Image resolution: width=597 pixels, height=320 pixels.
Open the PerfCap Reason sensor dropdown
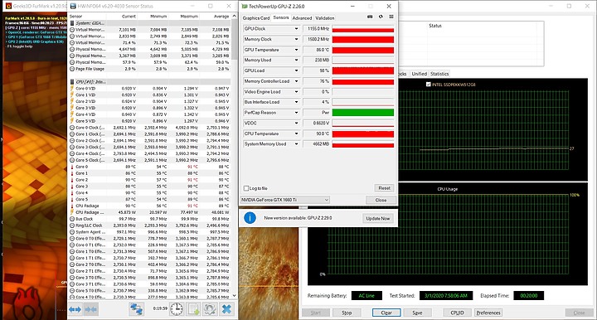tap(296, 113)
